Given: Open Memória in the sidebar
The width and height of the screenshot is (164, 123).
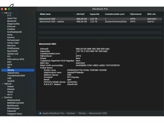Looking at the screenshot, I should 11,46.
